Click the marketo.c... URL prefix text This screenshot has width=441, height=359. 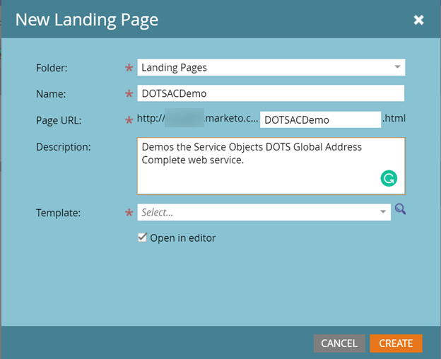point(231,118)
